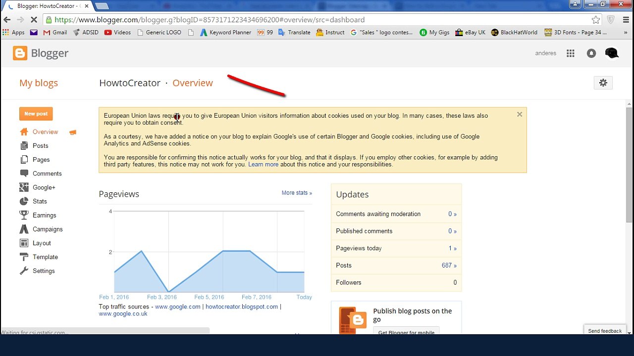This screenshot has height=356, width=634.
Task: Select the Blogger HowtoCreator browser tab
Action: point(47,6)
